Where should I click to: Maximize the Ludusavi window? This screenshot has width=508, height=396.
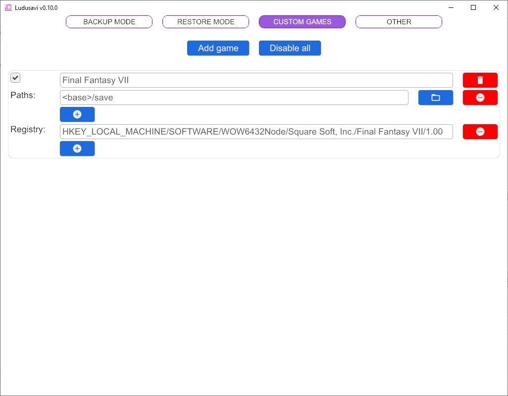473,7
